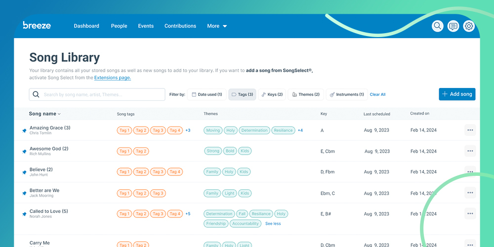Screen dimensions: 494x247
Task: Click pin icon next to Awesome God
Action: coord(24,152)
